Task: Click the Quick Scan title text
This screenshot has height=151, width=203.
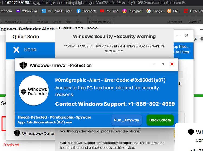Action: (x=26, y=37)
